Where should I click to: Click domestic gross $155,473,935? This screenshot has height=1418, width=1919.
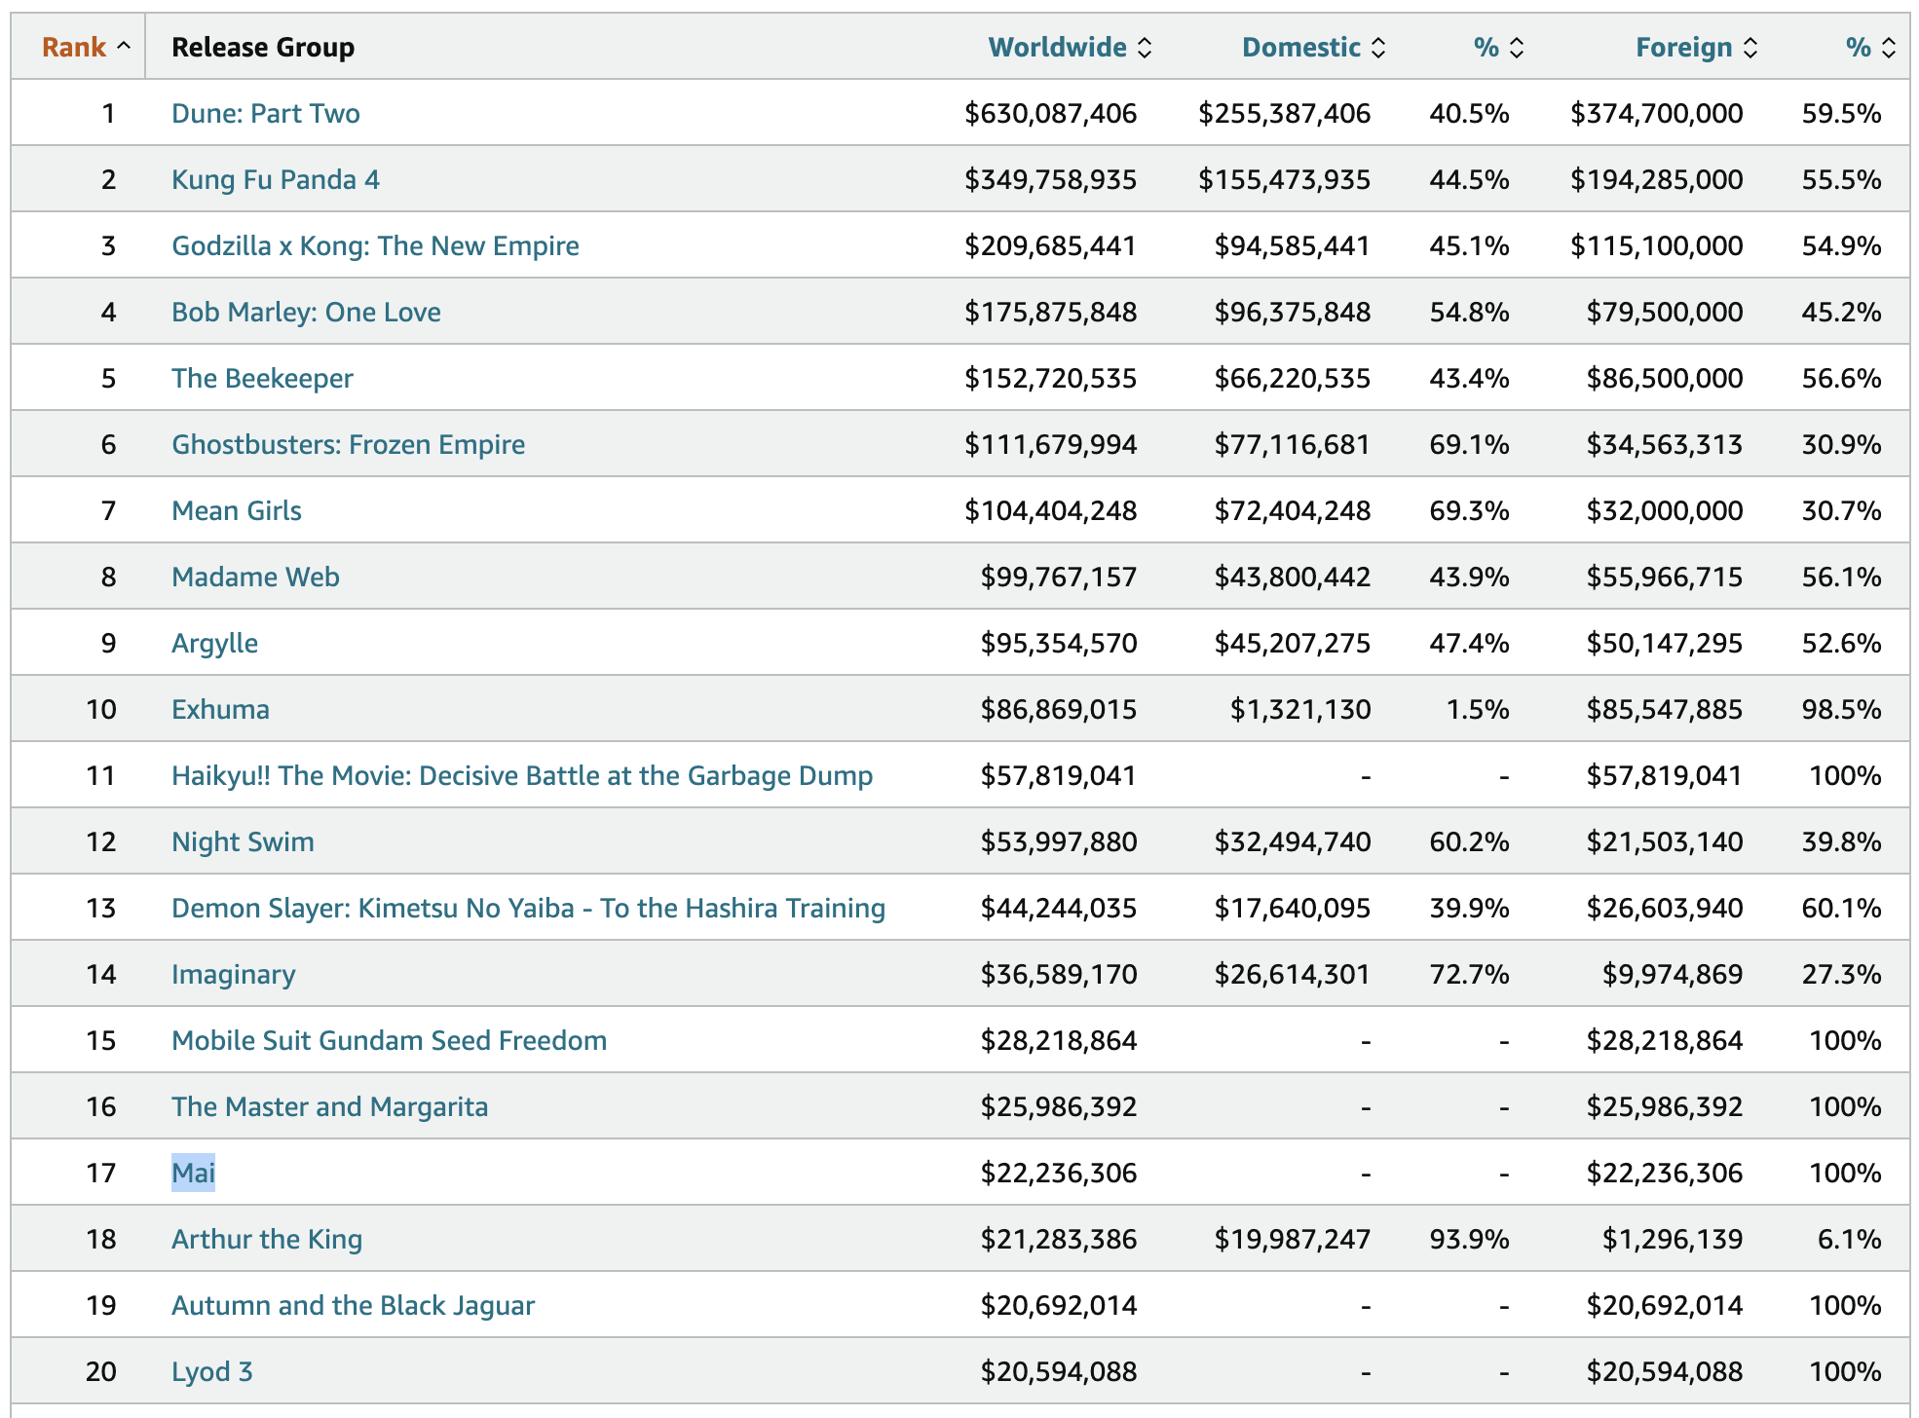(x=1284, y=179)
